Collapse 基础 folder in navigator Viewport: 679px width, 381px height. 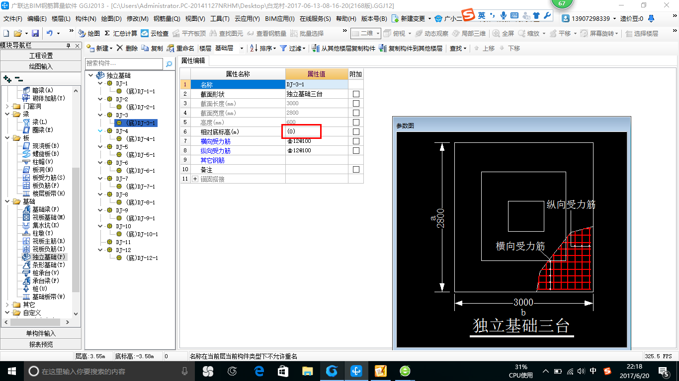(7, 201)
